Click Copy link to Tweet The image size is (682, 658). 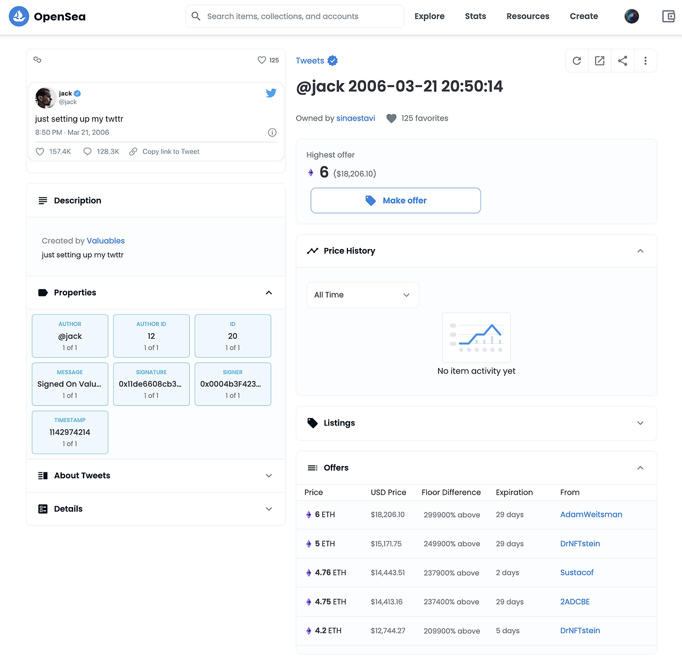pos(171,151)
